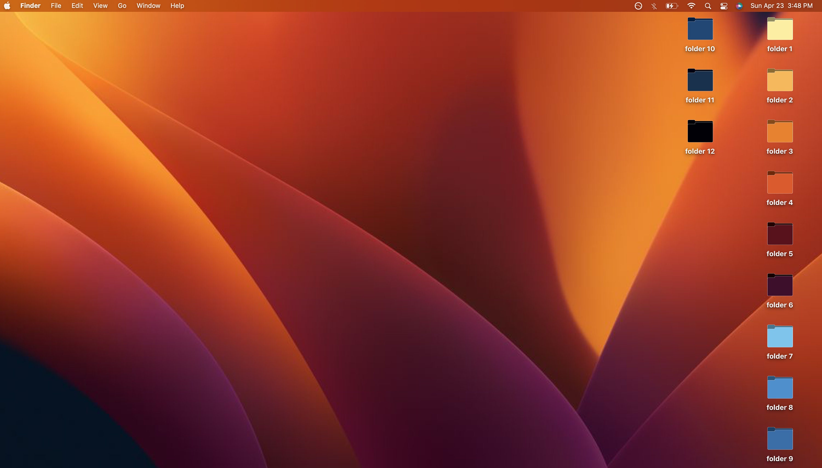
Task: Select folder 8
Action: tap(780, 387)
